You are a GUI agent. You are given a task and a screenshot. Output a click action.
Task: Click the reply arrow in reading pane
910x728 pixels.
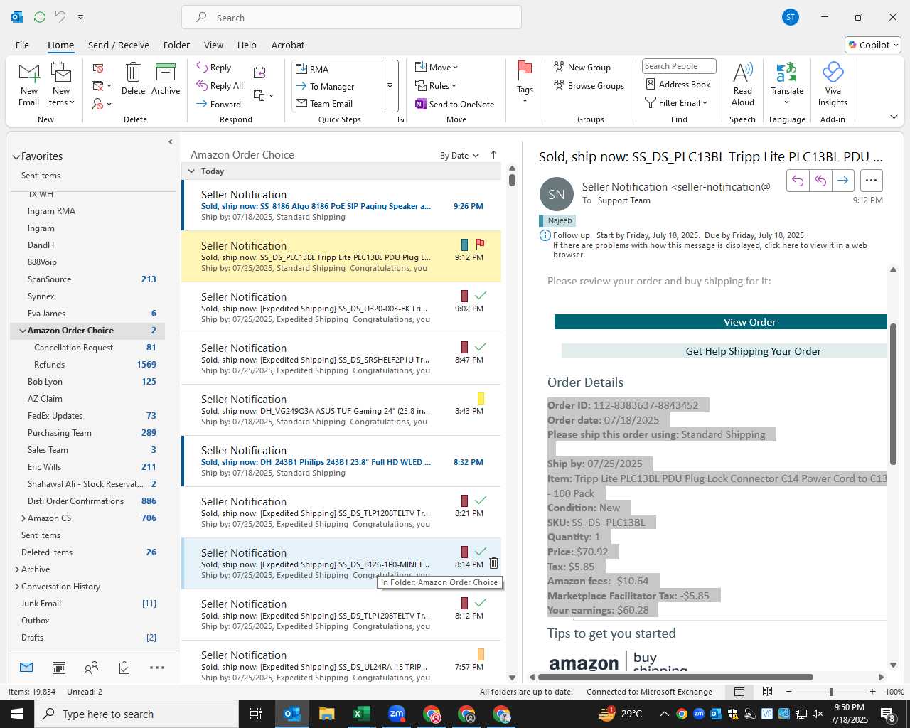point(798,181)
